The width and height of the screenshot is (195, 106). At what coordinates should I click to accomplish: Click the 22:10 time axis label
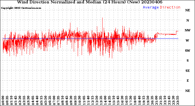(x=165, y=100)
